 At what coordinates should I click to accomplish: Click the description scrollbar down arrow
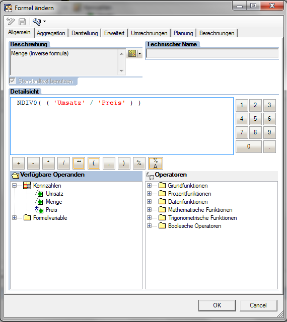click(x=121, y=71)
